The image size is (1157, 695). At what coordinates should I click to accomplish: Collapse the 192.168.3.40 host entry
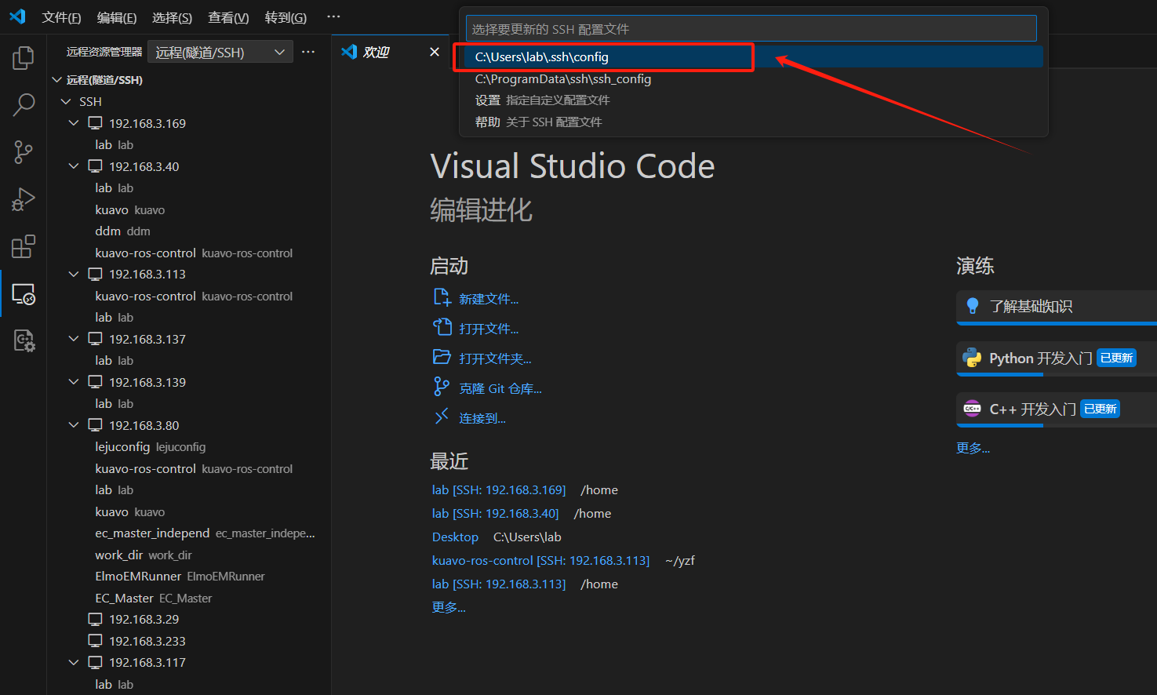73,166
